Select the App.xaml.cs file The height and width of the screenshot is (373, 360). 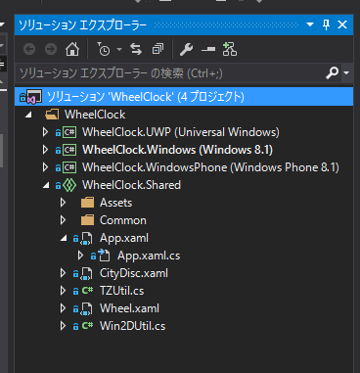(x=149, y=256)
